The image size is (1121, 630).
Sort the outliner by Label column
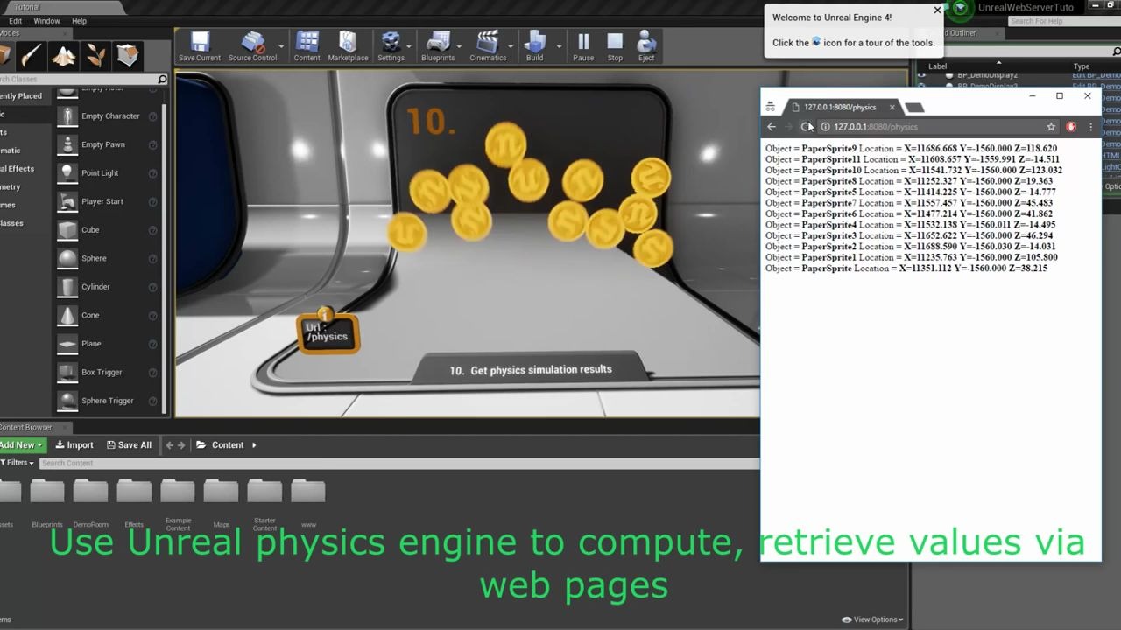(937, 66)
